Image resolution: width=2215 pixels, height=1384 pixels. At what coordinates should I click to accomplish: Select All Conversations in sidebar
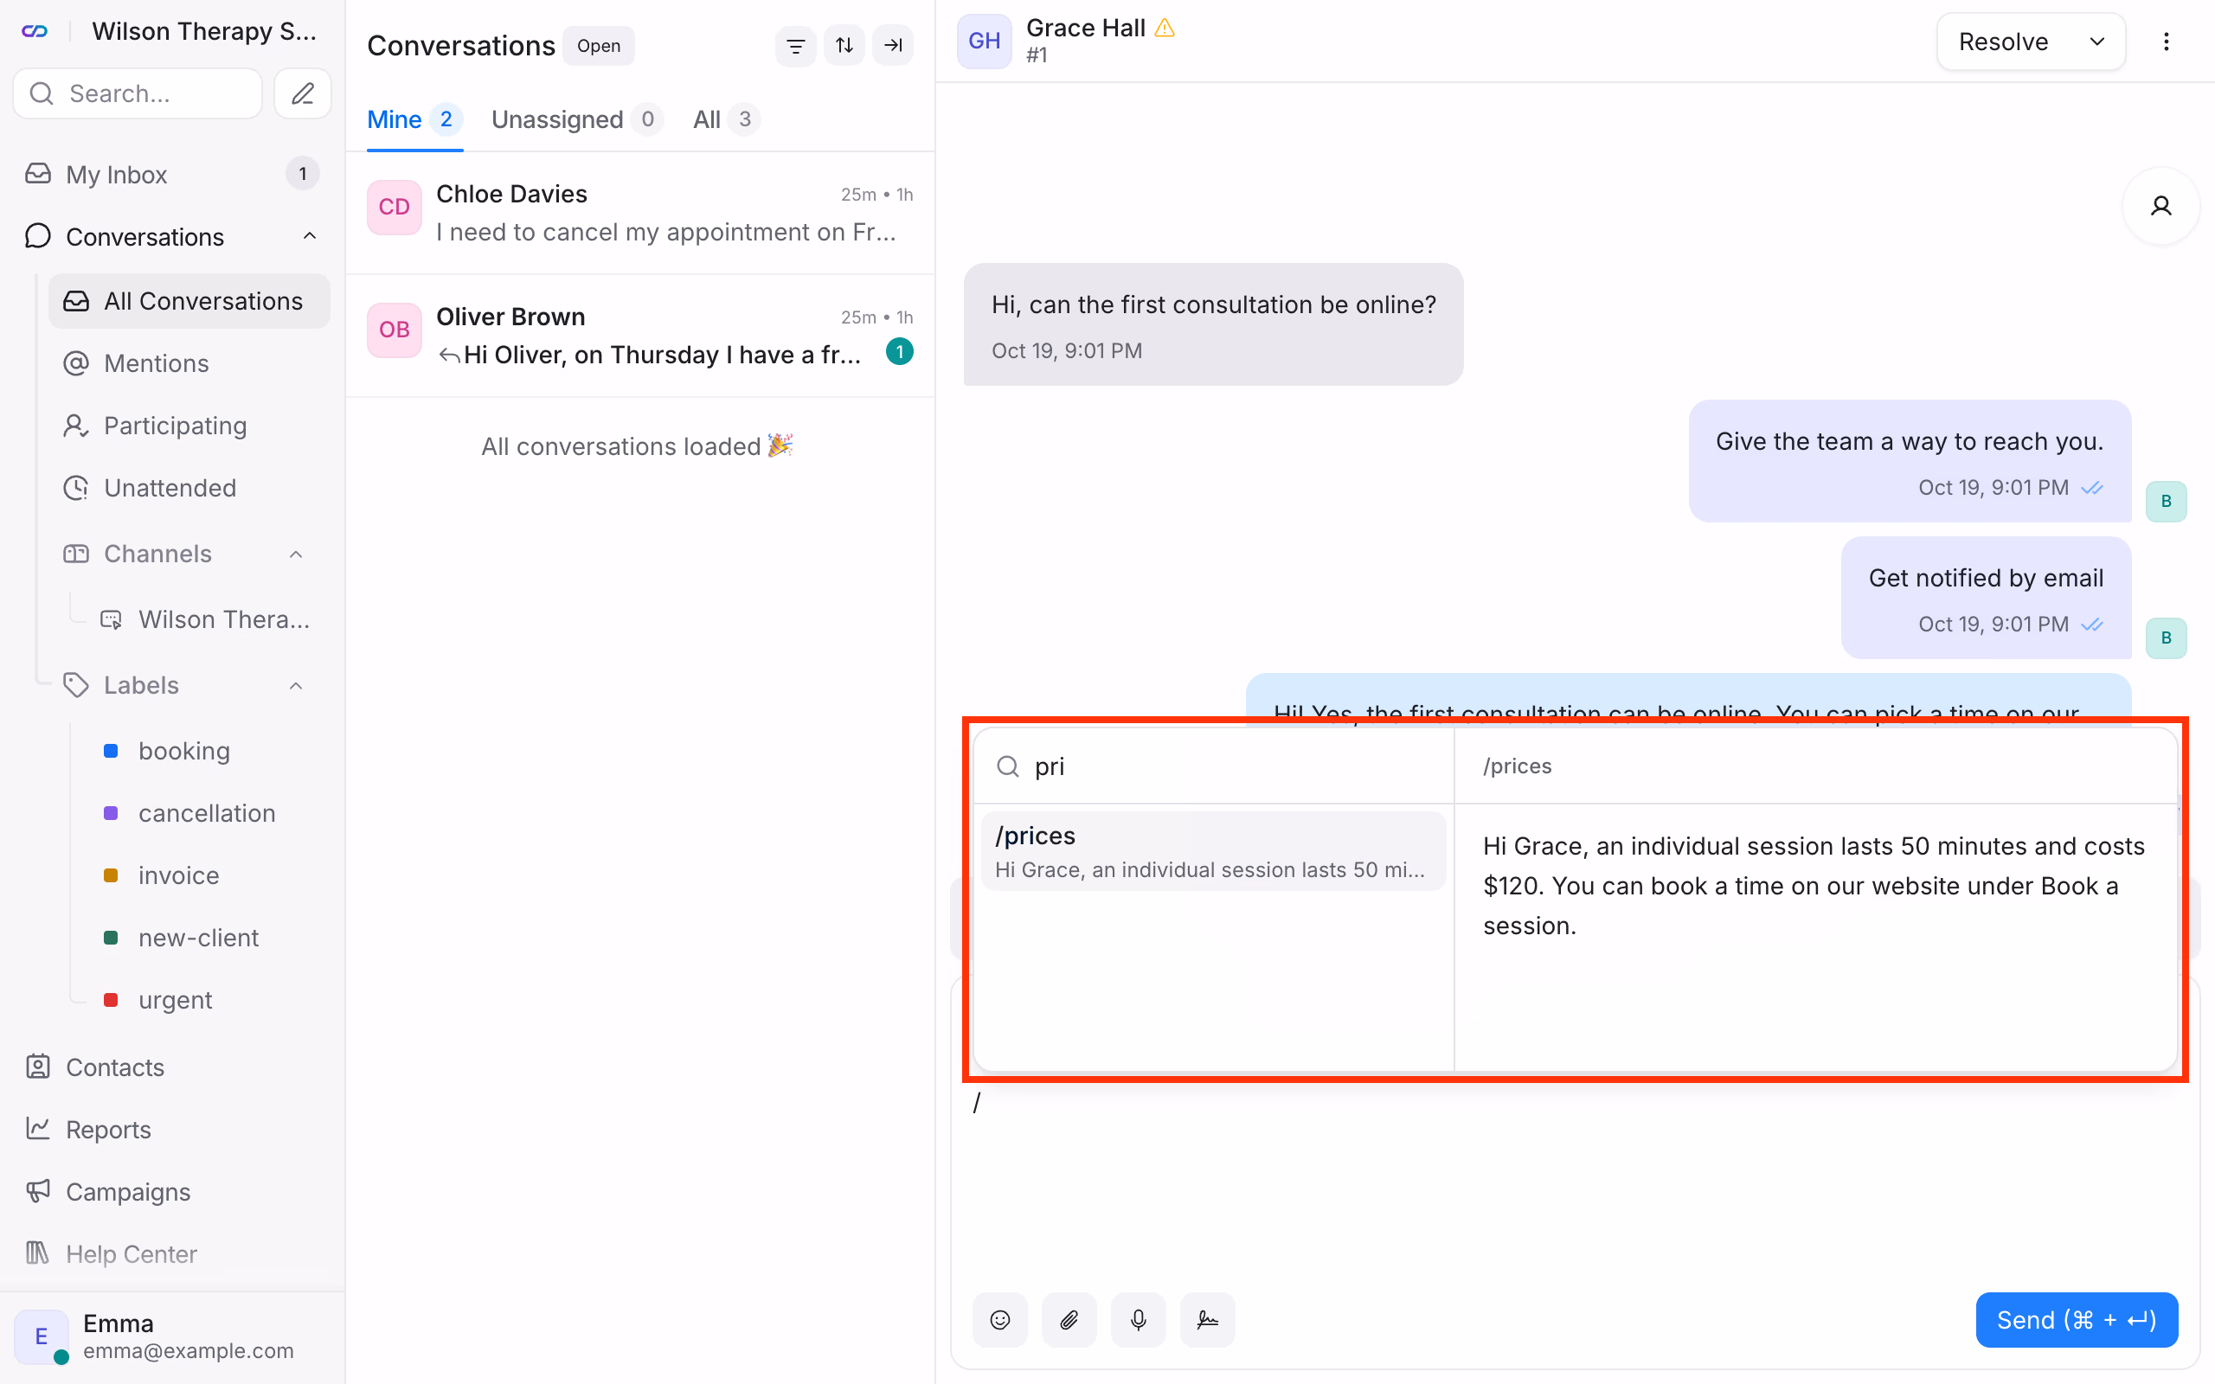coord(189,301)
